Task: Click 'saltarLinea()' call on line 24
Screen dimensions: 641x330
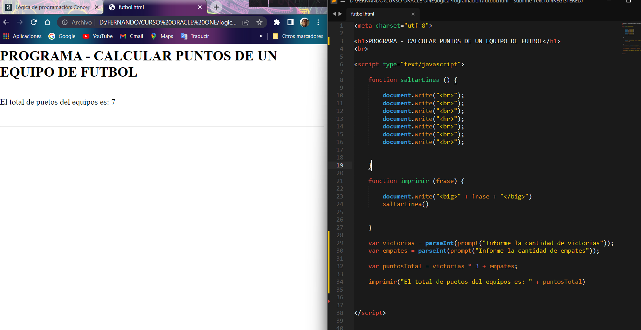Action: pyautogui.click(x=405, y=204)
